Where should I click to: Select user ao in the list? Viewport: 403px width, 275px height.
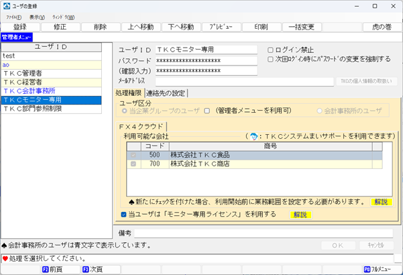[x=51, y=65]
